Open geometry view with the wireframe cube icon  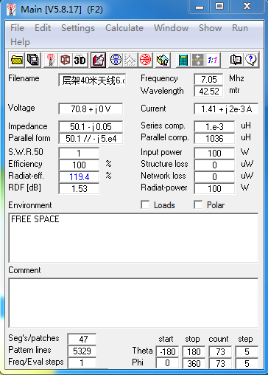tap(66, 60)
